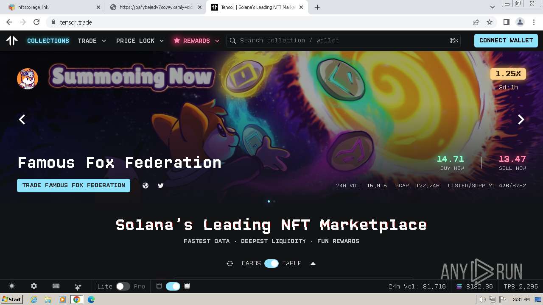
Task: Open the browser side panel icon
Action: [506, 22]
